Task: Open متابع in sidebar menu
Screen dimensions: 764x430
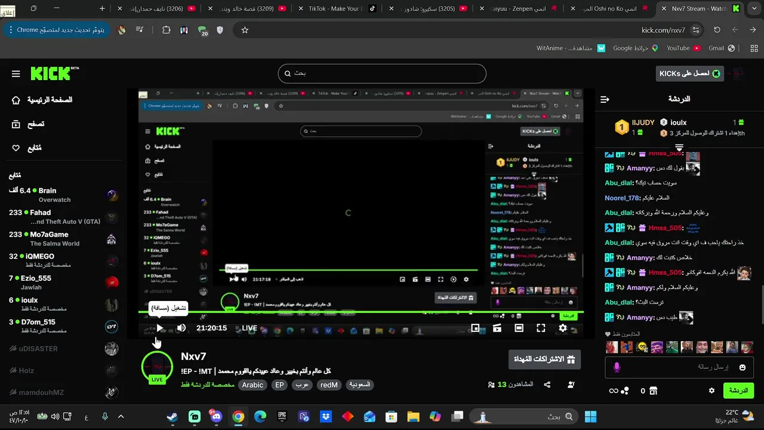Action: coord(27,148)
